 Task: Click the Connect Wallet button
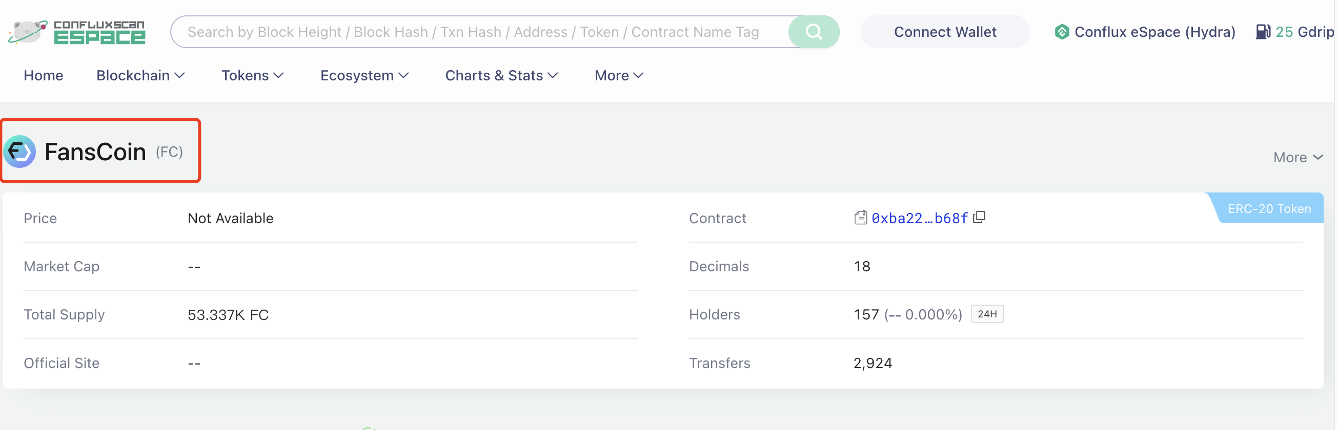point(945,32)
